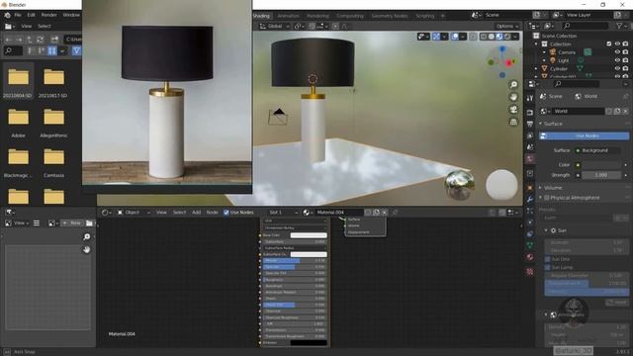
Task: Switch viewport to rendered shading
Action: pyautogui.click(x=507, y=37)
